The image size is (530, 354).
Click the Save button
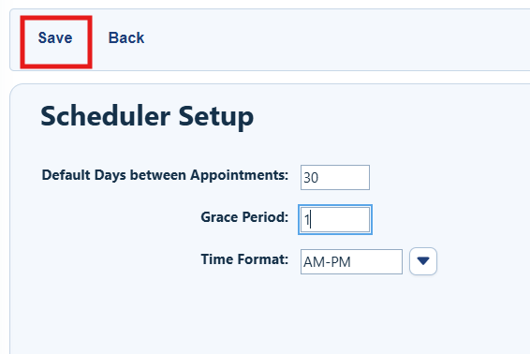click(55, 37)
